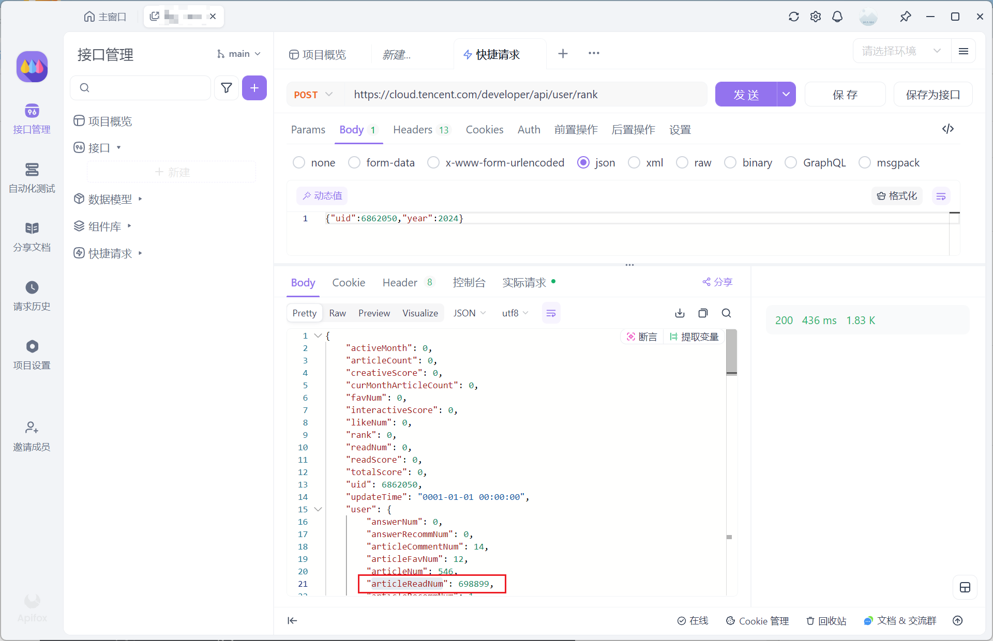The height and width of the screenshot is (641, 993).
Task: Copy the response content
Action: point(703,313)
